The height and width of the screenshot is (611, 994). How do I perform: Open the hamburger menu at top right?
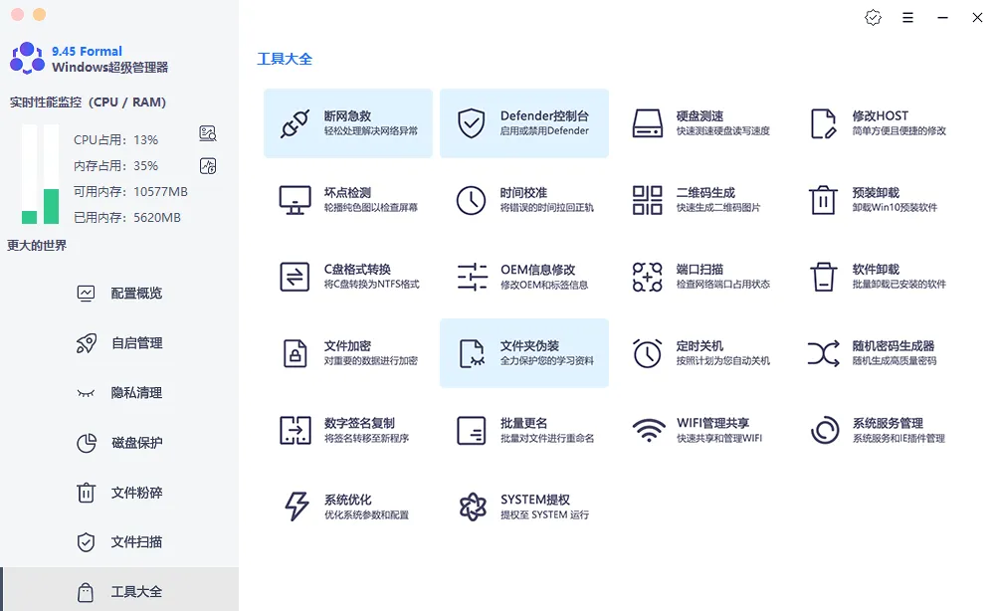[908, 17]
